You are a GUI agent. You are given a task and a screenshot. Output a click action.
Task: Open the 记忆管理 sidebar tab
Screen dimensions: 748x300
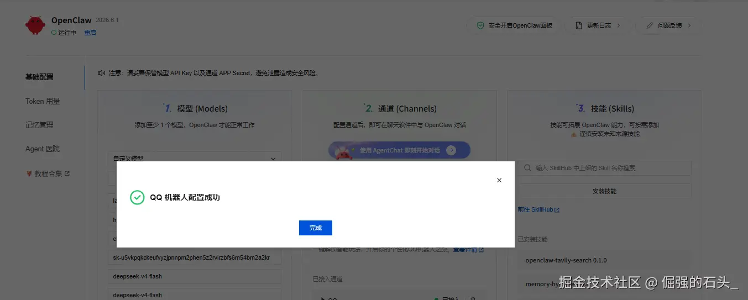coord(39,125)
